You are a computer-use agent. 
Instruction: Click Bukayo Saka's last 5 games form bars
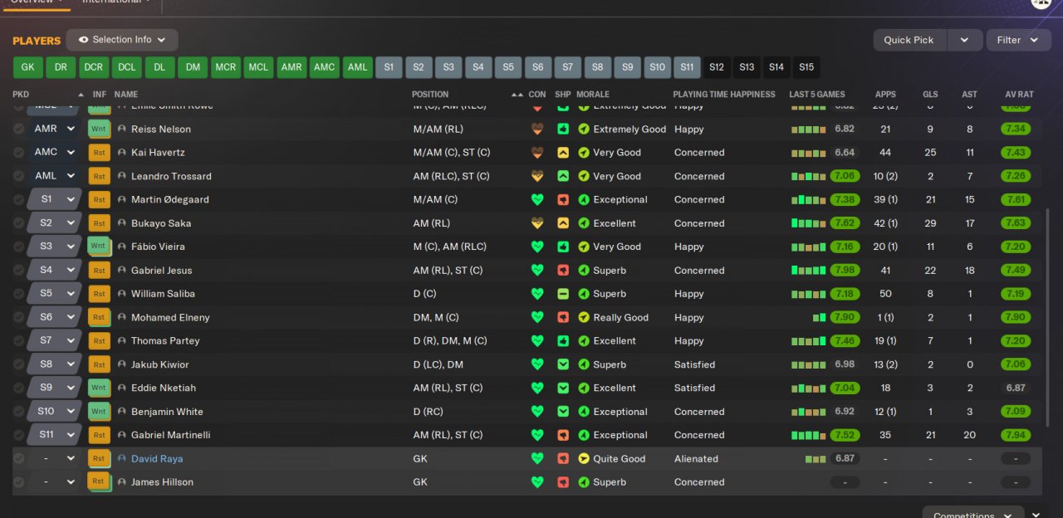click(x=809, y=223)
